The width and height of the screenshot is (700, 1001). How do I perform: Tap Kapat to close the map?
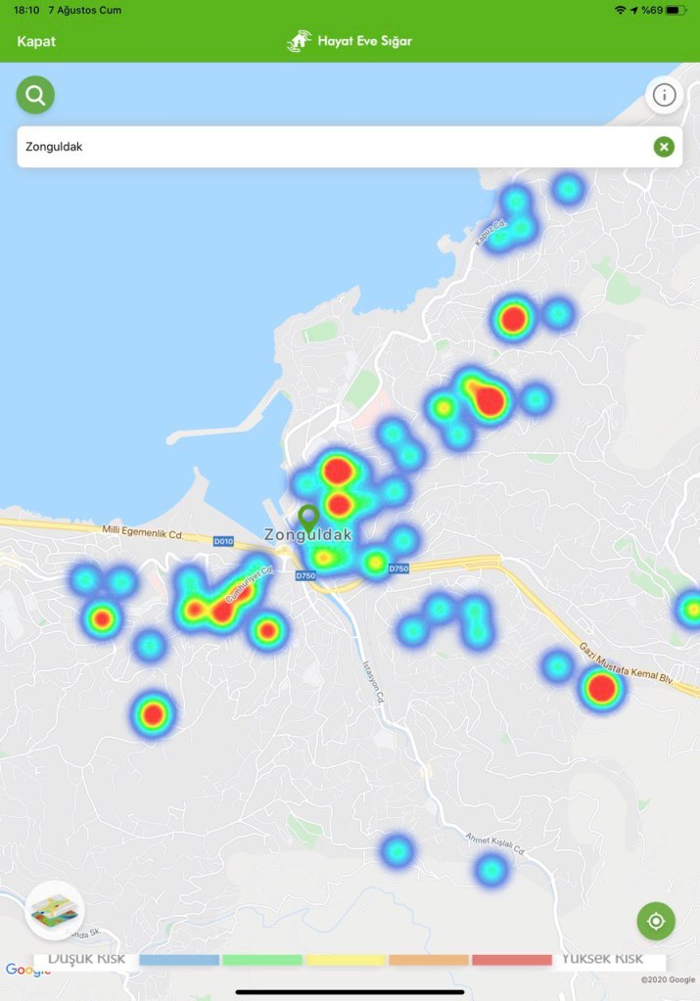(x=36, y=41)
